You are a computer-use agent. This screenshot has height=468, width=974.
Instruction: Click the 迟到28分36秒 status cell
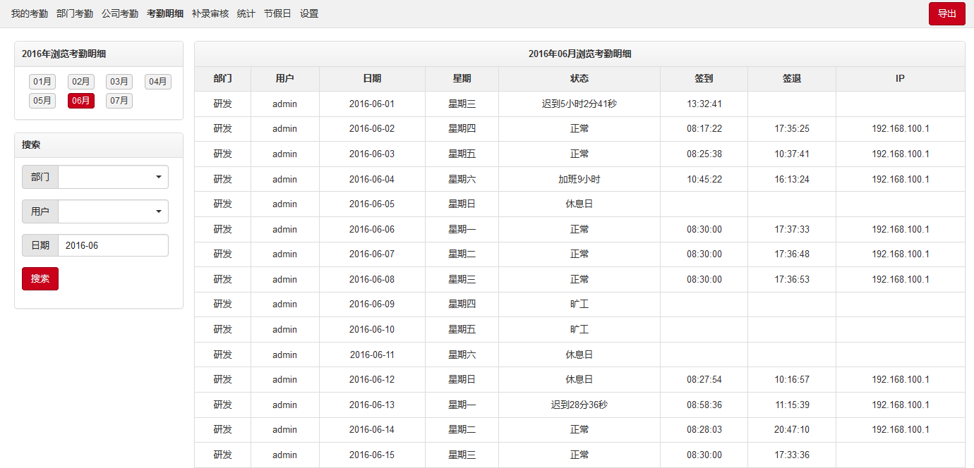pyautogui.click(x=579, y=405)
